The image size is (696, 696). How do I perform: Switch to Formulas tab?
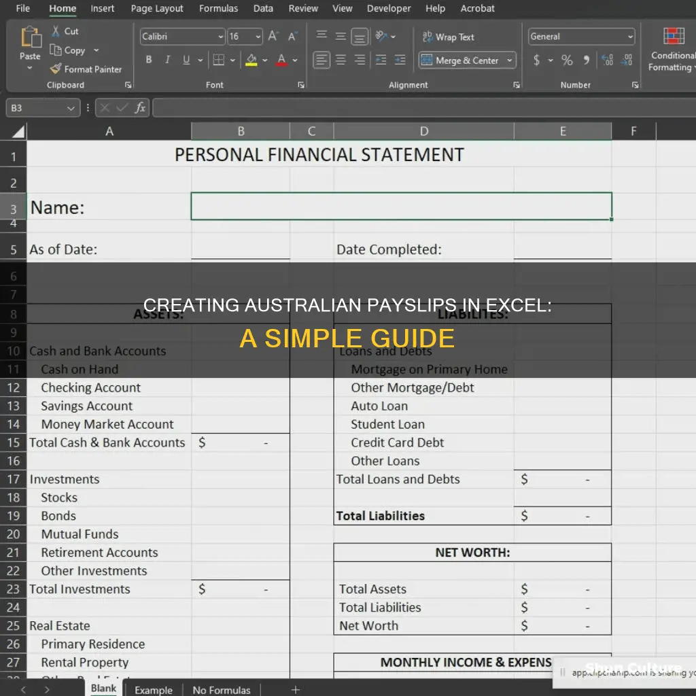(218, 8)
